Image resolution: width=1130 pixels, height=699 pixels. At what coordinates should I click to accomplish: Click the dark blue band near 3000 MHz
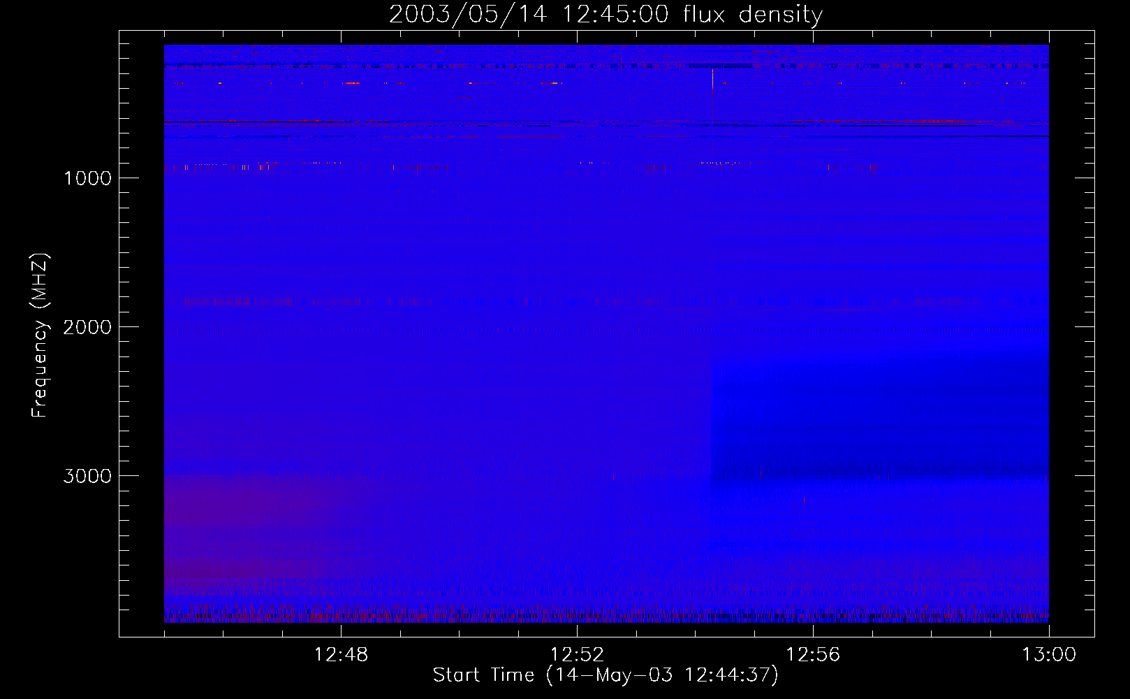click(x=880, y=470)
